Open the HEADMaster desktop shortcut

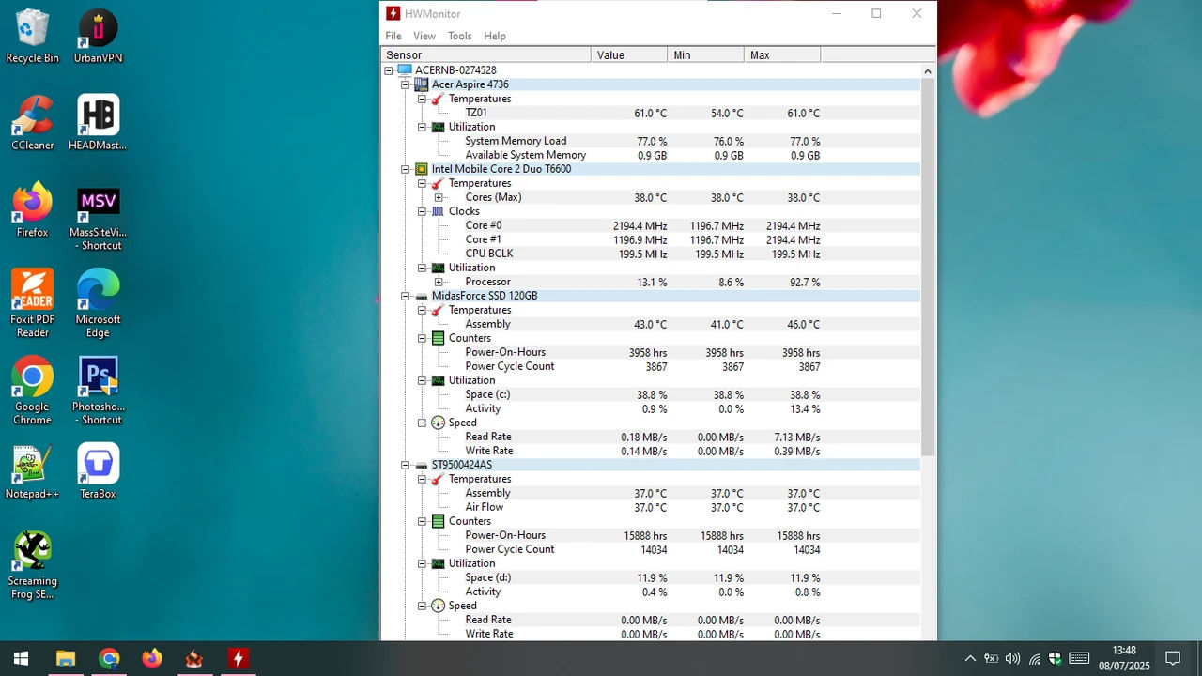[x=98, y=123]
